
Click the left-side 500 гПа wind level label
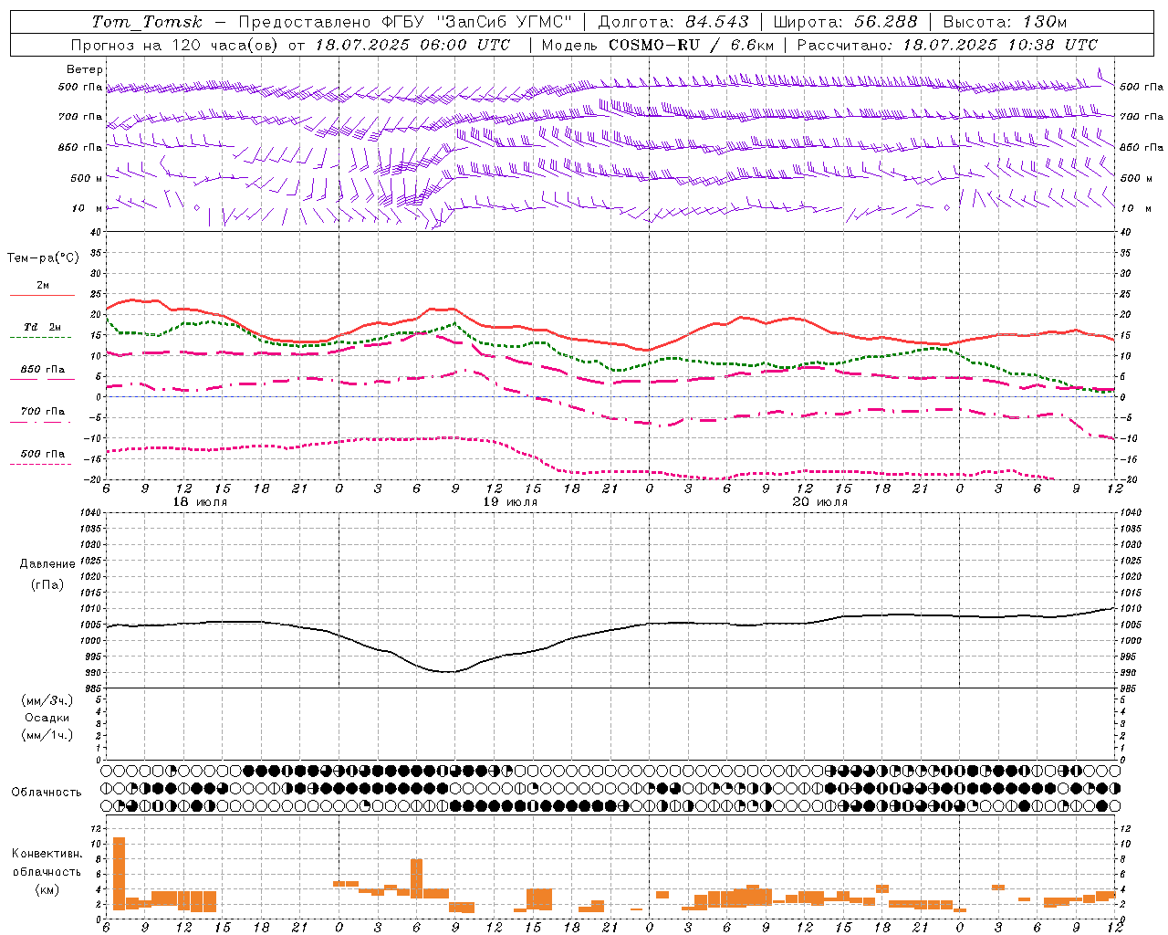[80, 88]
